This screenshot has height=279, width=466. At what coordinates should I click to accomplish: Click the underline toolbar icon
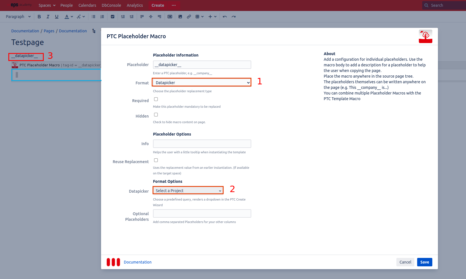pos(57,17)
